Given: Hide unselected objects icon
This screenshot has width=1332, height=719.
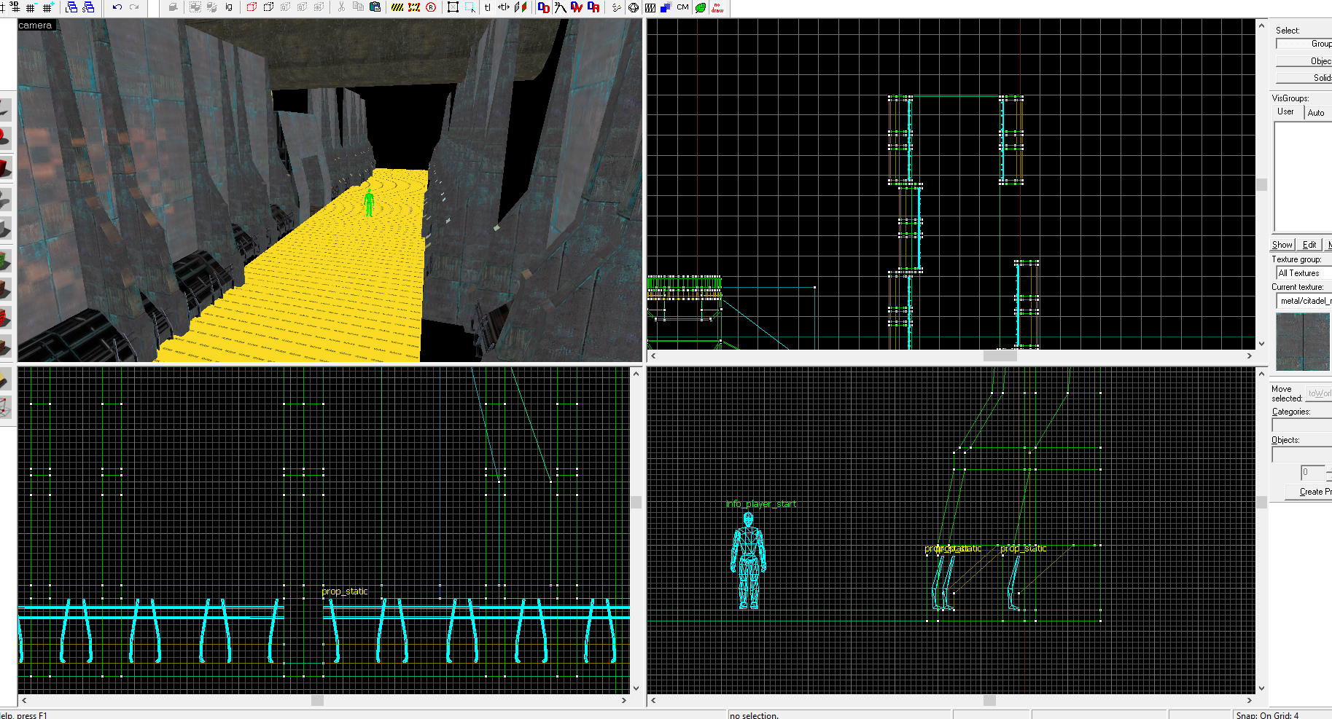Looking at the screenshot, I should [x=268, y=7].
